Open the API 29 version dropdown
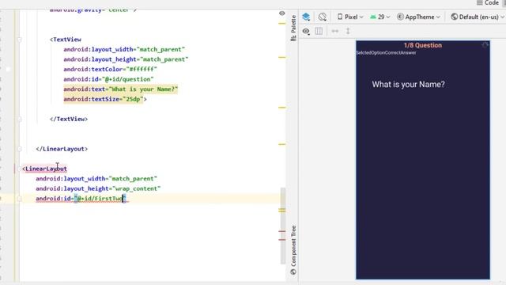Image resolution: width=506 pixels, height=285 pixels. [380, 17]
